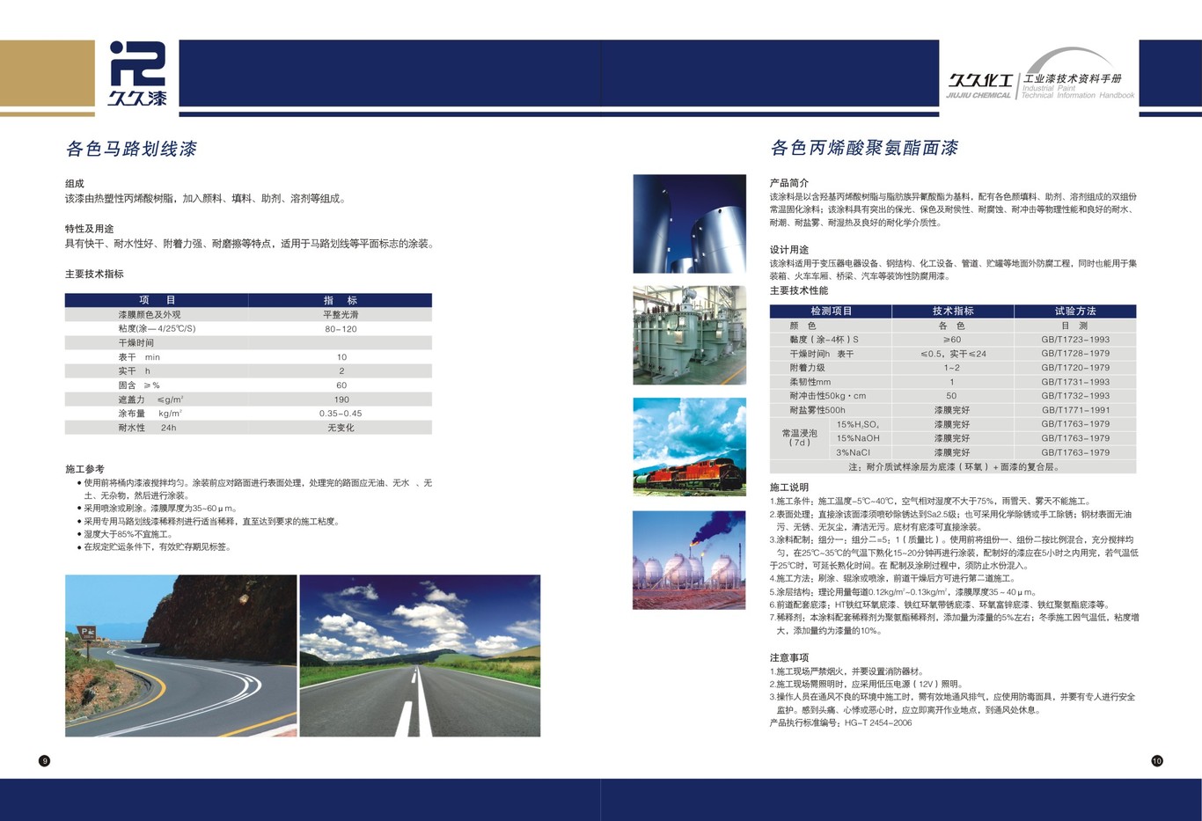The image size is (1202, 821).
Task: Select the 柔韧性mm row label
Action: 810,382
